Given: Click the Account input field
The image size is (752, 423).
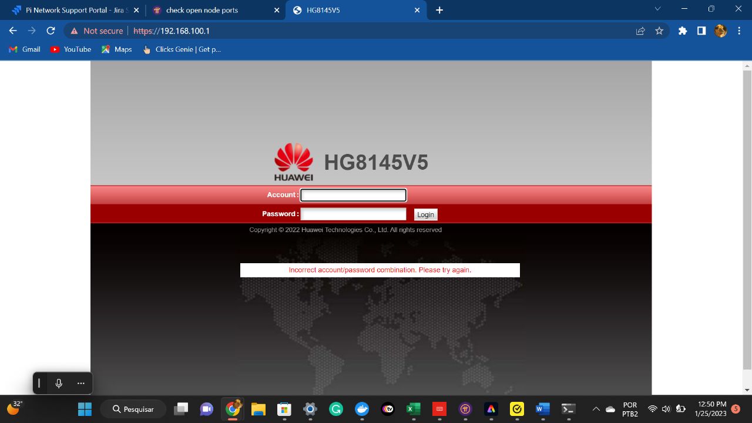Looking at the screenshot, I should (x=353, y=195).
